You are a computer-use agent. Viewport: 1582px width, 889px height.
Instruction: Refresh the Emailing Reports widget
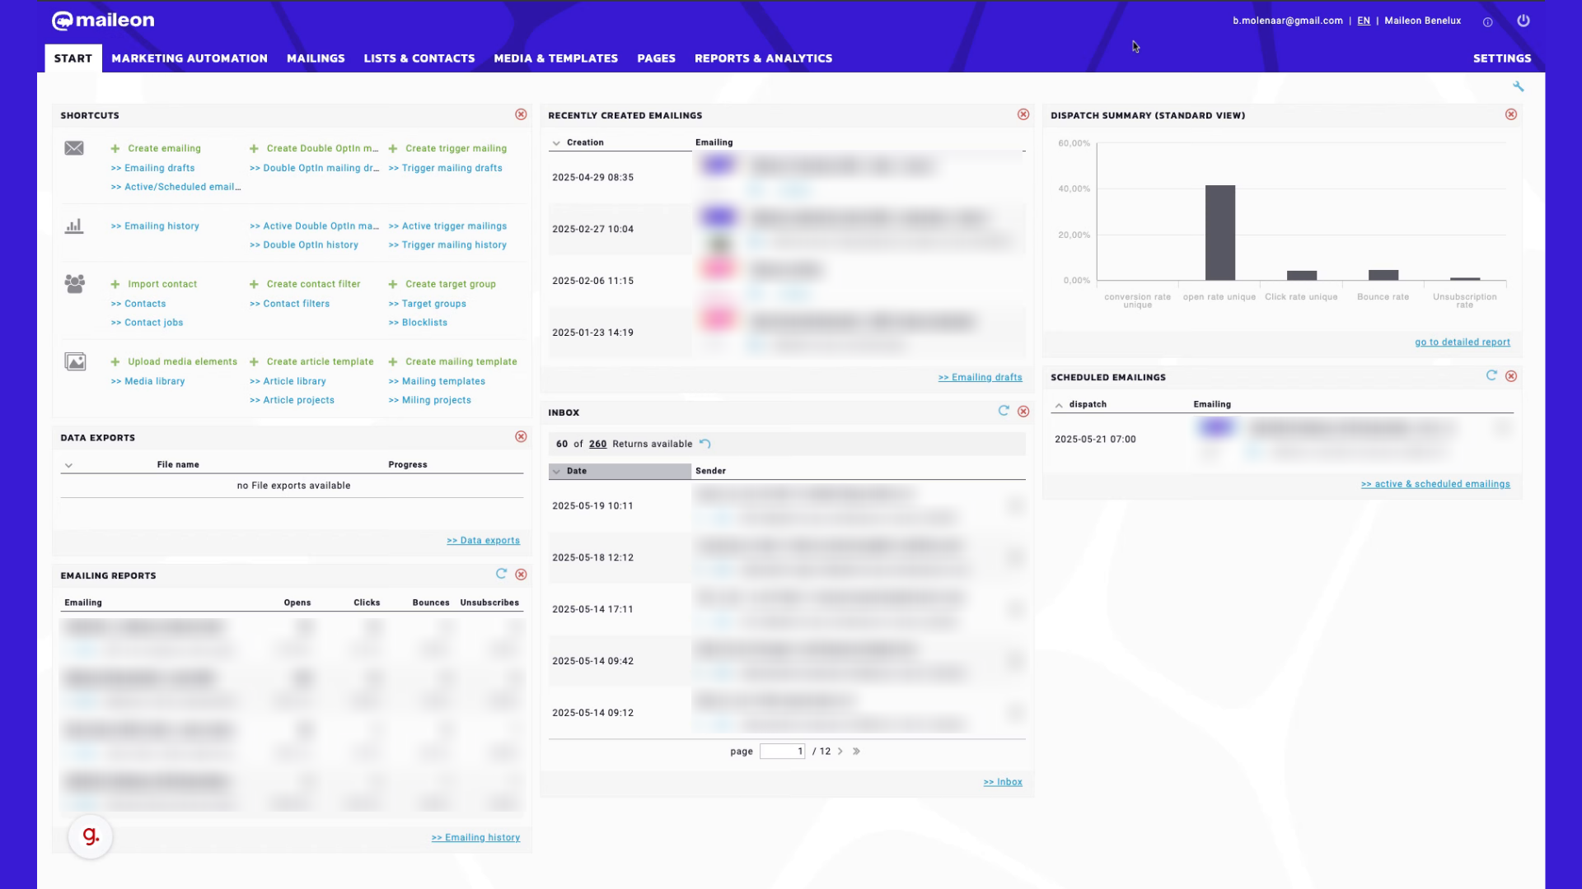(500, 574)
